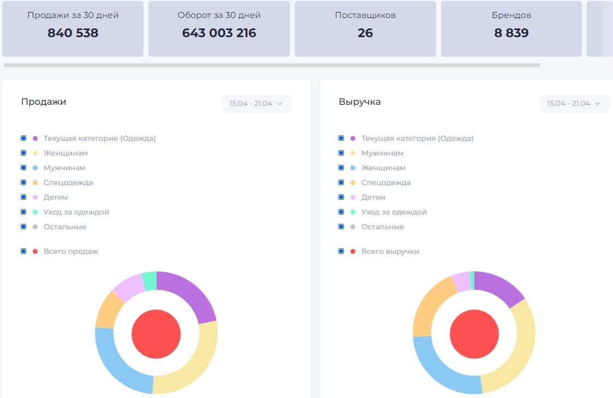Click yellow Женщинам dot in Продажи legend
The width and height of the screenshot is (613, 398).
(x=35, y=153)
